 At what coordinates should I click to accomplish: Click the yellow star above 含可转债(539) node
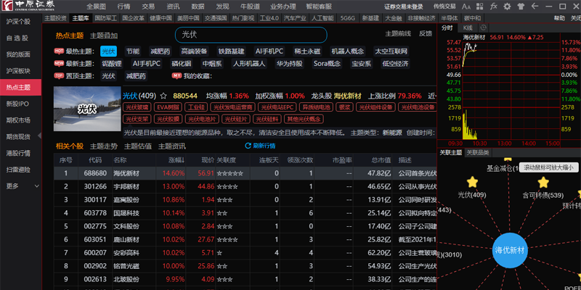543,182
